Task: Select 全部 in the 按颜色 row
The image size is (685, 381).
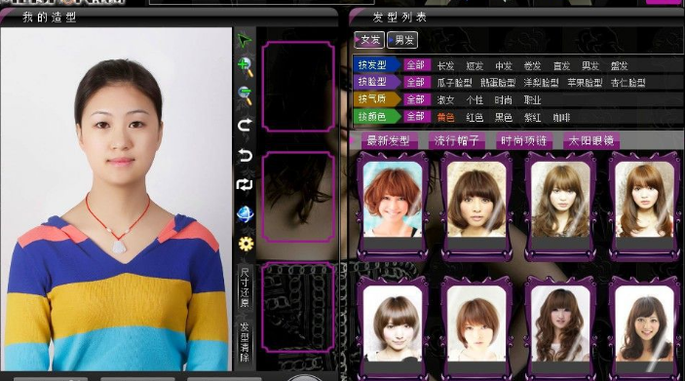Action: 416,116
